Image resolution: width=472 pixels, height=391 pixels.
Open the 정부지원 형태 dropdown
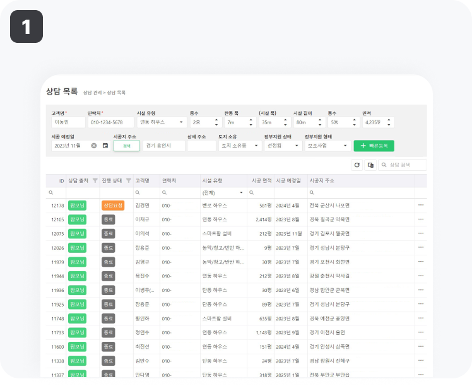[345, 146]
